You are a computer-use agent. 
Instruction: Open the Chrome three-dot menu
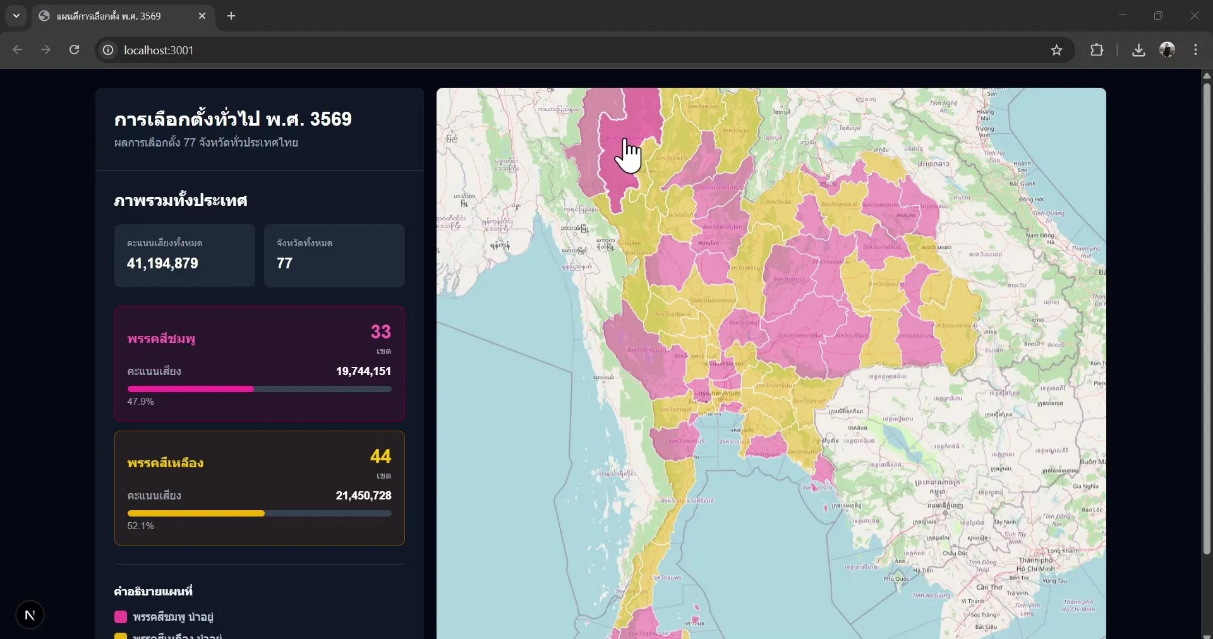click(1195, 50)
